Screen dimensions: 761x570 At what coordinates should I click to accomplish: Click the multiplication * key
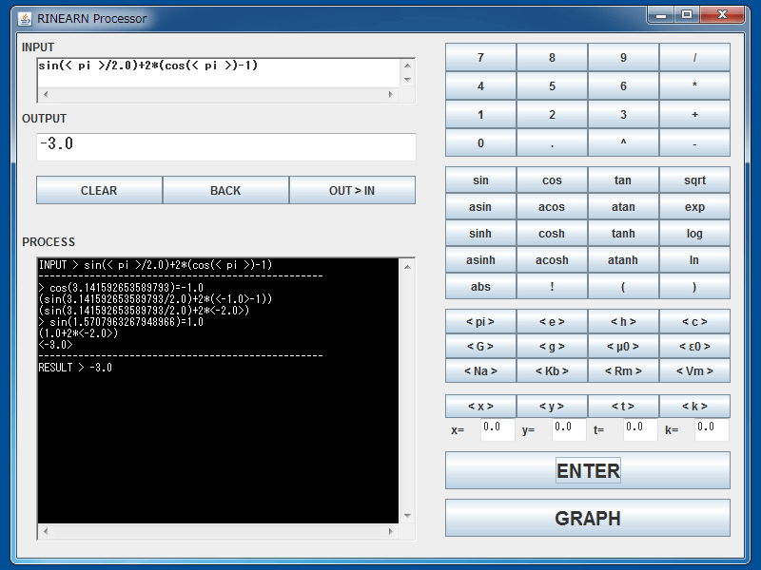click(694, 86)
